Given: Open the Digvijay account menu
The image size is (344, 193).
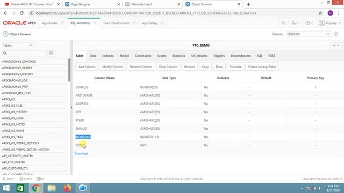Looking at the screenshot, I should click(x=330, y=23).
